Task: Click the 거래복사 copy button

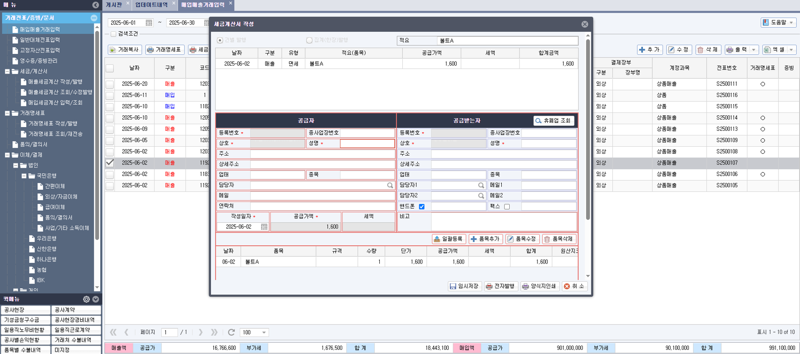Action: (125, 50)
